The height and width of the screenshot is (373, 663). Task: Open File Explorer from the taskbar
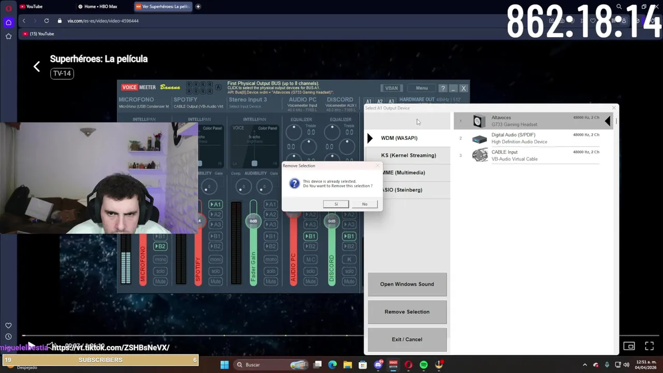(348, 365)
